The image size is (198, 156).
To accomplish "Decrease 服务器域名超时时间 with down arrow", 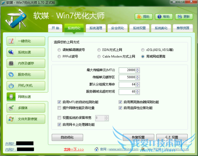I will pos(137,93).
